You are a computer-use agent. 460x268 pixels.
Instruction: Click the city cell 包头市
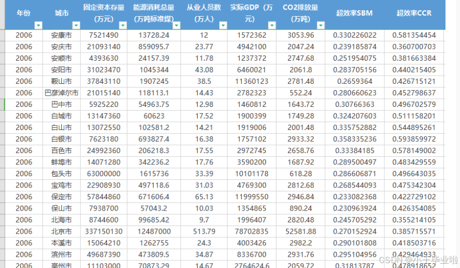point(62,174)
